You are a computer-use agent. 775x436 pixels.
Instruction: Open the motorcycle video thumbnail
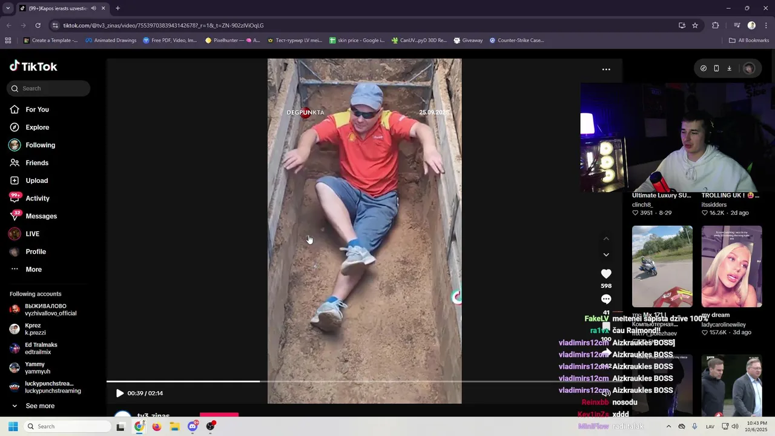pyautogui.click(x=662, y=266)
